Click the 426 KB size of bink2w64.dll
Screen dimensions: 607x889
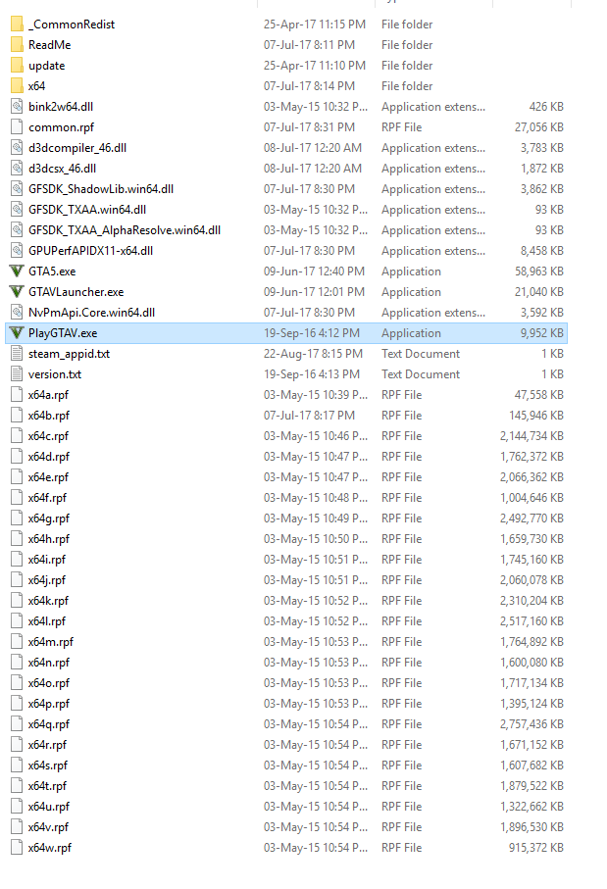click(x=546, y=107)
